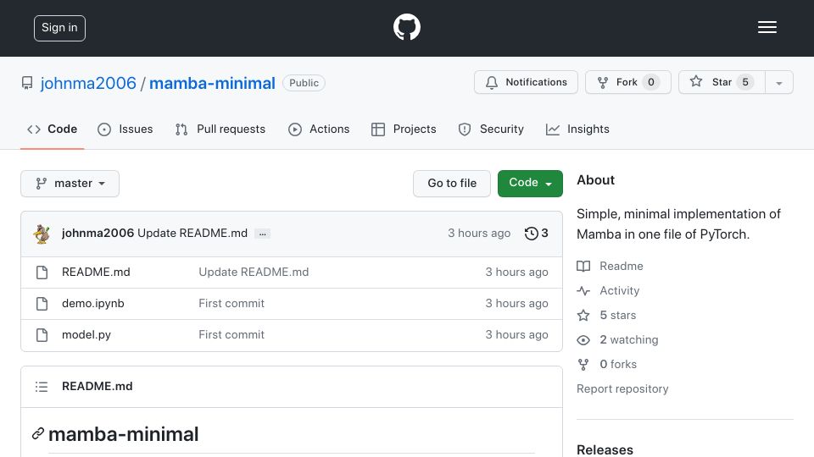
Task: Click the johnma2006 avatar thumbnail in commit row
Action: [42, 234]
